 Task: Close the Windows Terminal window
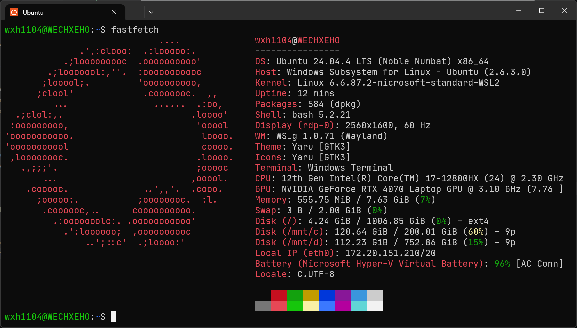pyautogui.click(x=565, y=11)
